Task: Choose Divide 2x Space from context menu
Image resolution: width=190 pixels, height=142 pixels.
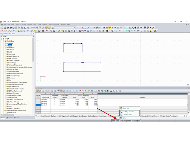Action: click(x=129, y=114)
